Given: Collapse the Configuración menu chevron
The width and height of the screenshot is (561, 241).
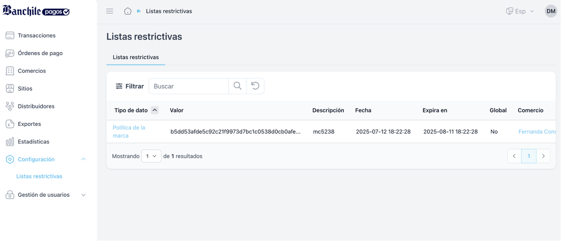Looking at the screenshot, I should 84,159.
